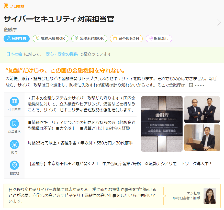Click the location icon in 転勤なし tag
This screenshot has height=210, width=224.
pyautogui.click(x=151, y=39)
